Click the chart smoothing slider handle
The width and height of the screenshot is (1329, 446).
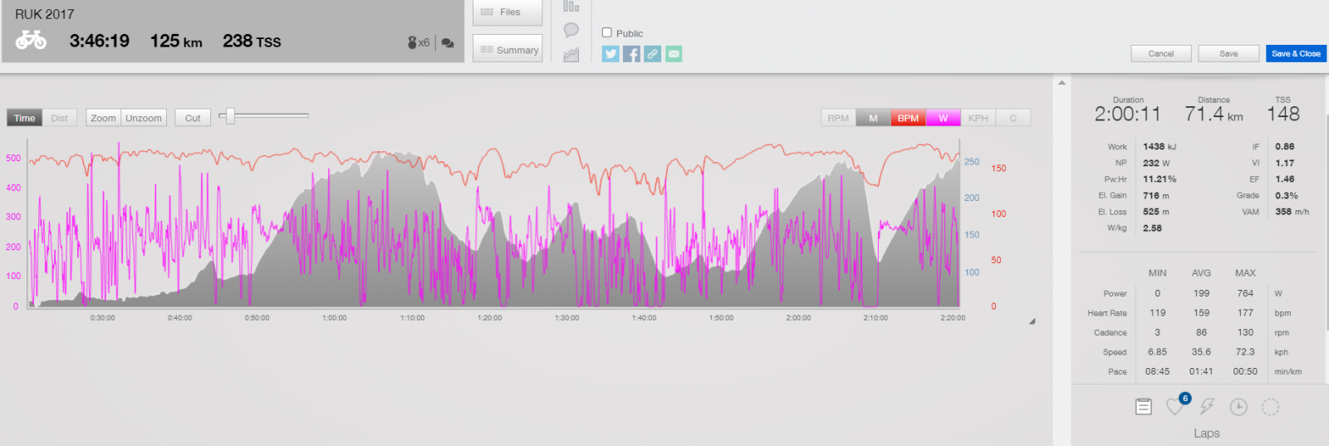click(x=231, y=116)
